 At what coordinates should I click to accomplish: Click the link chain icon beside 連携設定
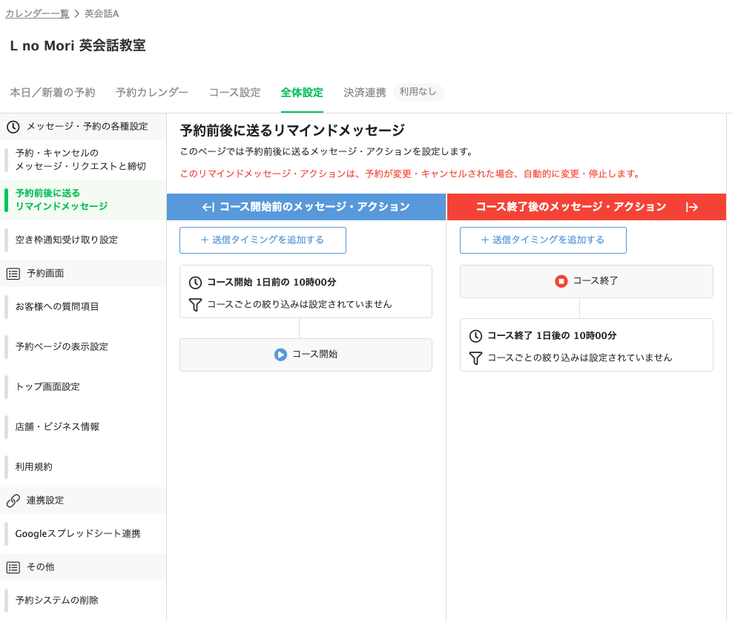click(13, 501)
